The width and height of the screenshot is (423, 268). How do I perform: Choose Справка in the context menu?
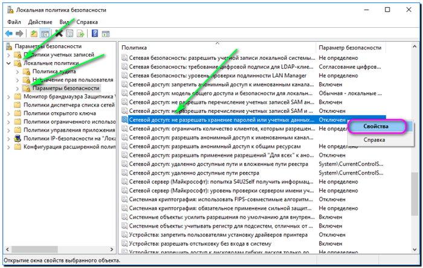click(374, 140)
